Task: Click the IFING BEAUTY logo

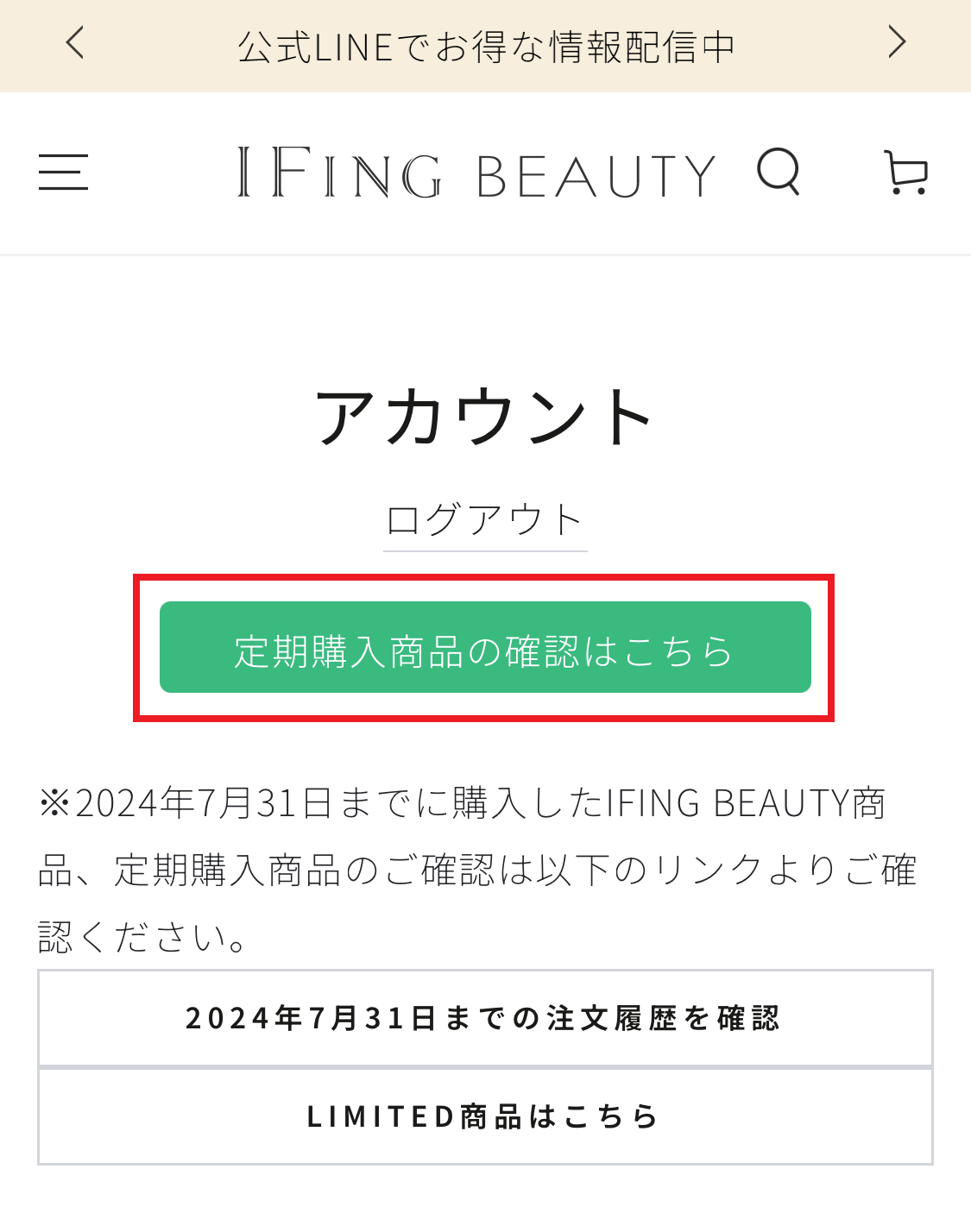Action: click(476, 173)
